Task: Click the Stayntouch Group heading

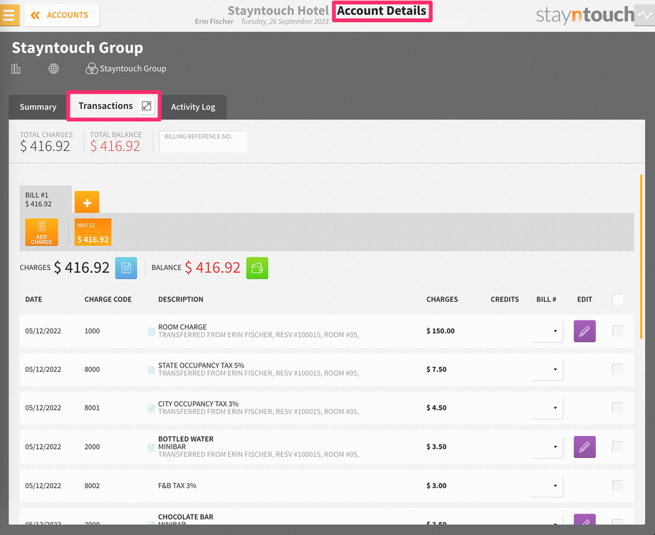Action: pos(78,48)
